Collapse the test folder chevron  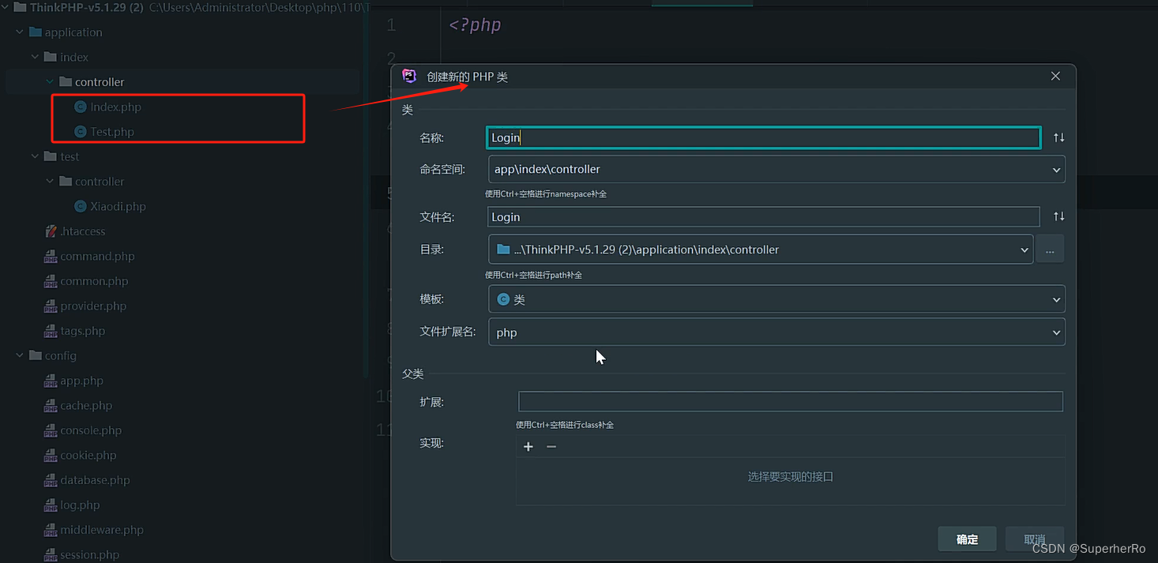tap(35, 157)
